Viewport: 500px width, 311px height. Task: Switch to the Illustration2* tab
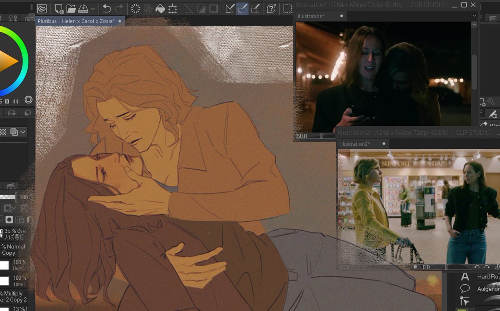(x=355, y=144)
